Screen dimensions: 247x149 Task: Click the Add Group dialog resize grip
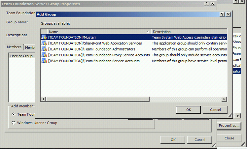pyautogui.click(x=229, y=115)
